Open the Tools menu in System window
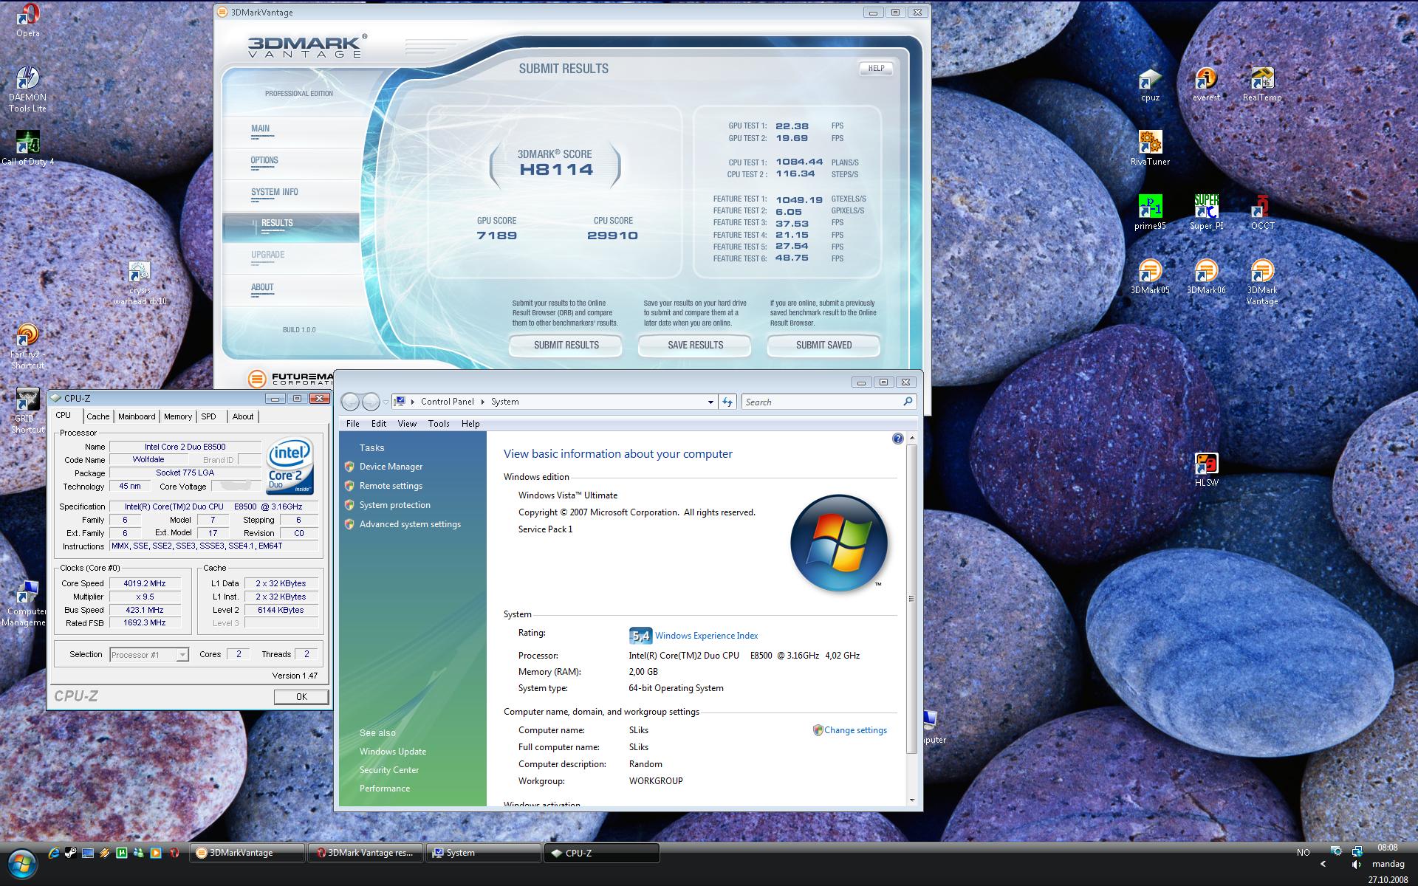Viewport: 1418px width, 886px height. point(439,424)
